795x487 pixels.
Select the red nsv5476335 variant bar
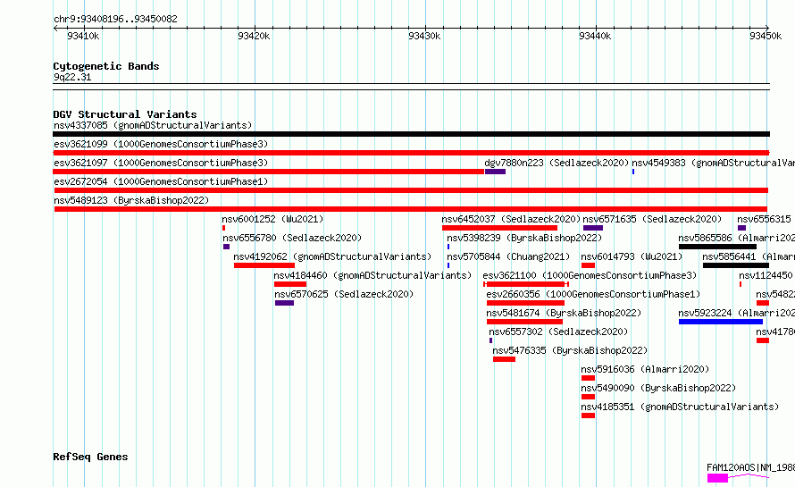pos(504,359)
